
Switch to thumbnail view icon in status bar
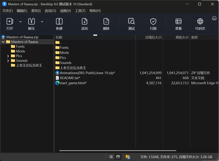[x=118, y=157]
